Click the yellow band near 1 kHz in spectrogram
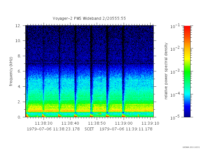The image size is (205, 153). (x=90, y=108)
